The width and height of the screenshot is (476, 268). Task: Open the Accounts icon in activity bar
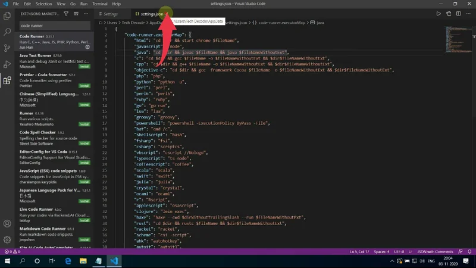[7, 224]
